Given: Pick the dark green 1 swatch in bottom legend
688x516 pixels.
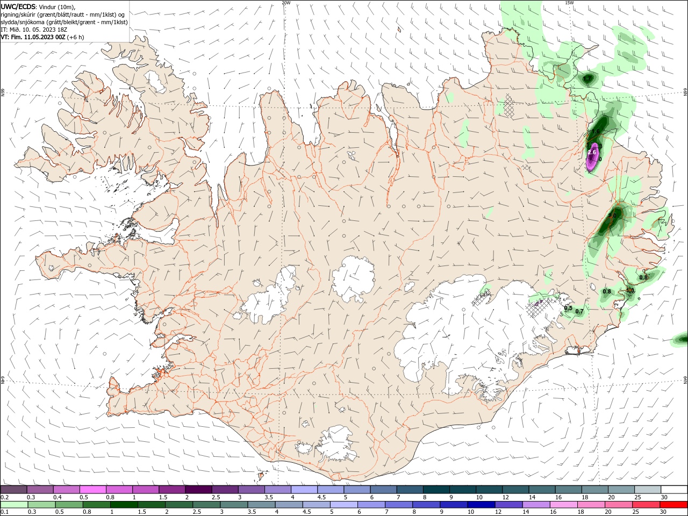Looking at the screenshot, I should [x=124, y=505].
